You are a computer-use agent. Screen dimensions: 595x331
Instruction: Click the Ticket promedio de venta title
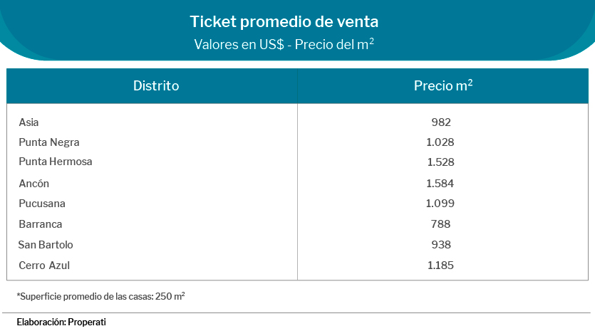[279, 21]
